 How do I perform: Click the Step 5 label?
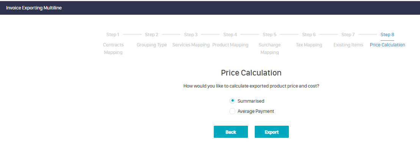tap(270, 35)
